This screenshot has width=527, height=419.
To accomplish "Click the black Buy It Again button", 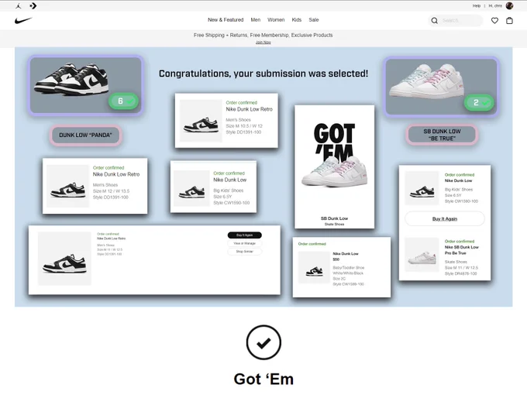I will pyautogui.click(x=244, y=235).
